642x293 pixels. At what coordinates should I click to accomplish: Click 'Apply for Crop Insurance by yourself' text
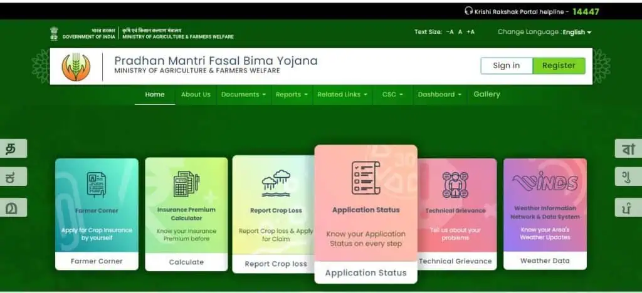pos(97,234)
